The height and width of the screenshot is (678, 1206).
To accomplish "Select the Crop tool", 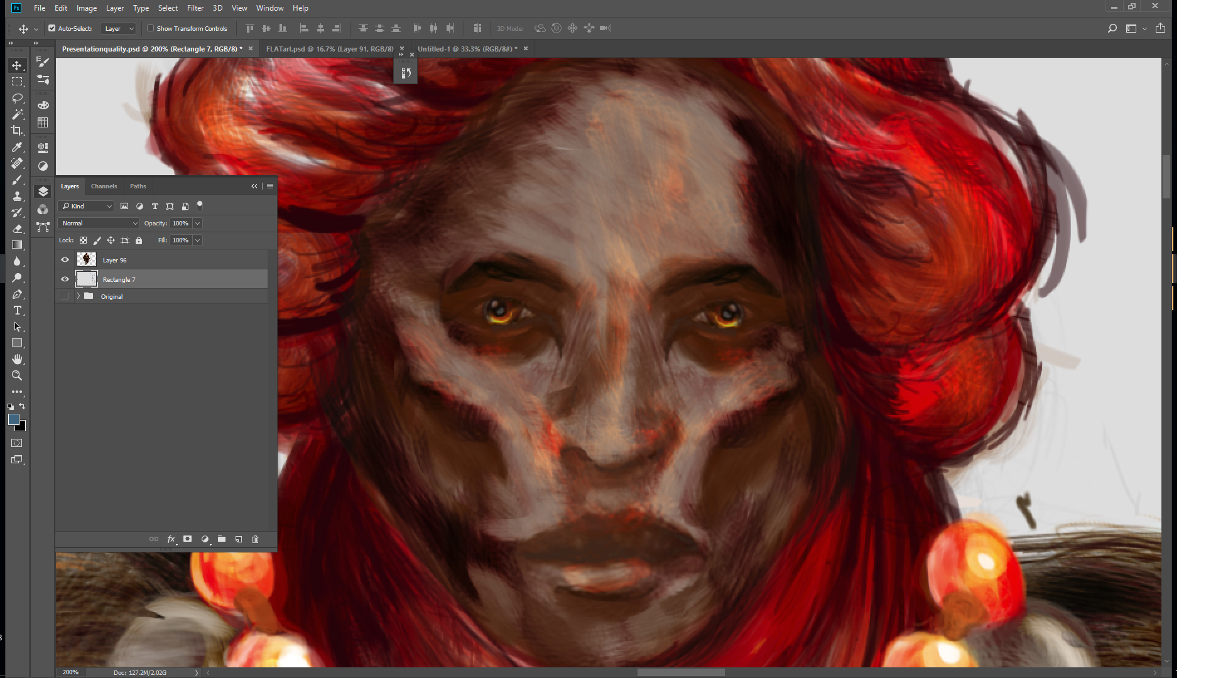I will coord(17,131).
